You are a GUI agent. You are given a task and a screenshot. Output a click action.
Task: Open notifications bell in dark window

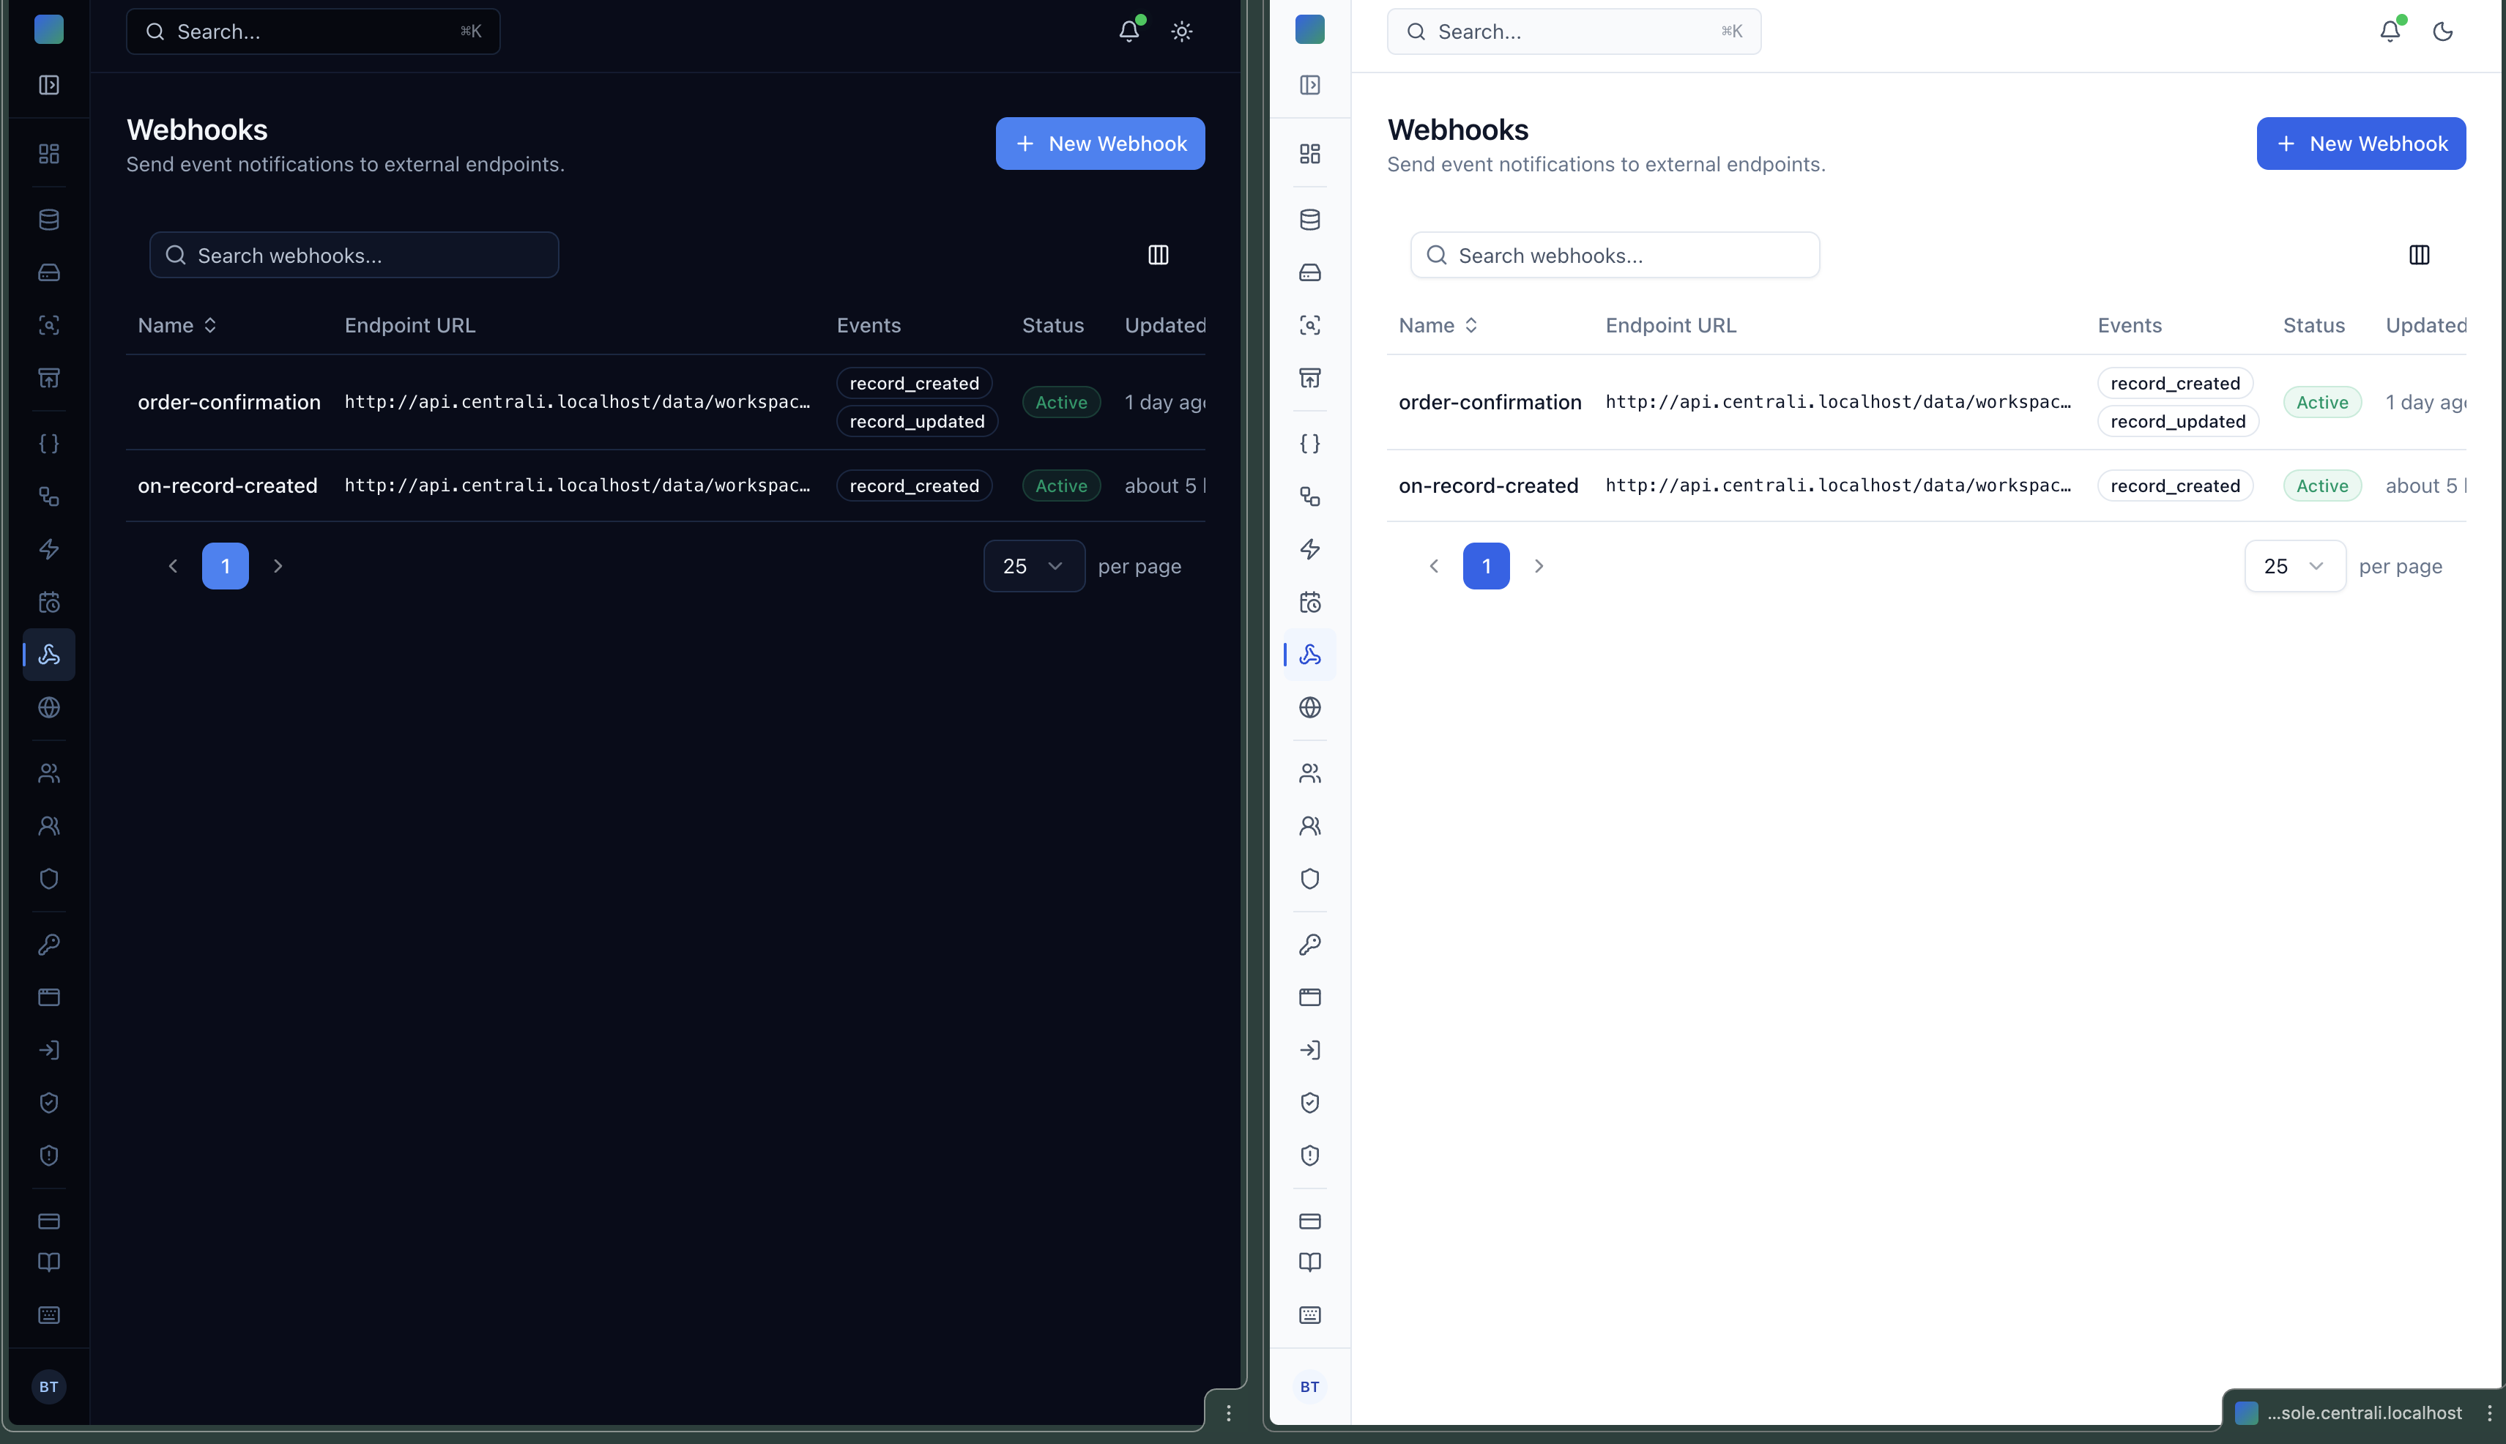pyautogui.click(x=1129, y=31)
